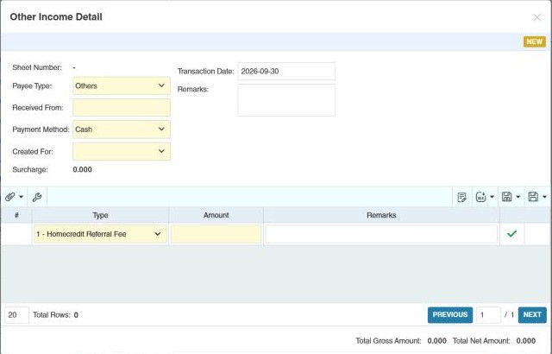Click the Amount column header

tap(216, 215)
